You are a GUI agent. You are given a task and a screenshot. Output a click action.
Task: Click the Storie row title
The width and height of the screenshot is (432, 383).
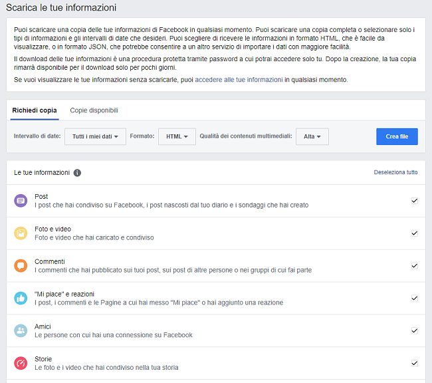(43, 359)
